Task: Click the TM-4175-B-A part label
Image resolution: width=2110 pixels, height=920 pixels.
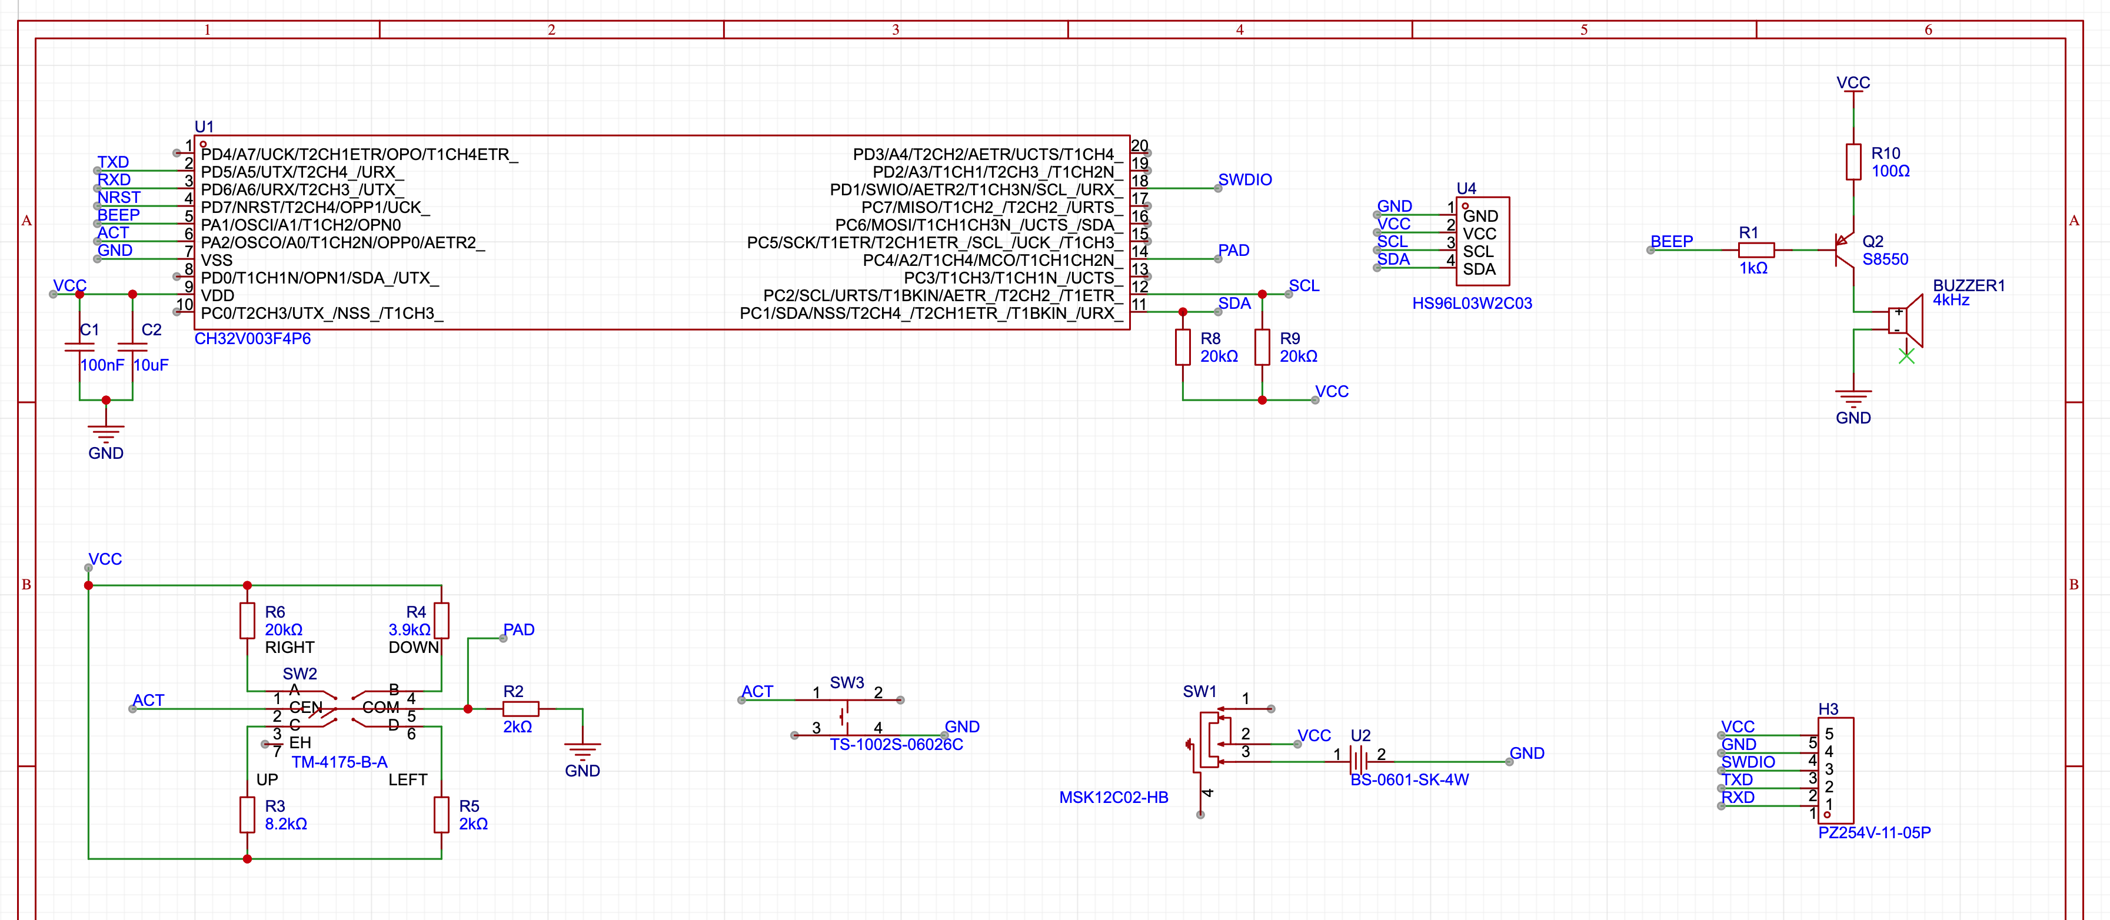Action: coord(339,762)
